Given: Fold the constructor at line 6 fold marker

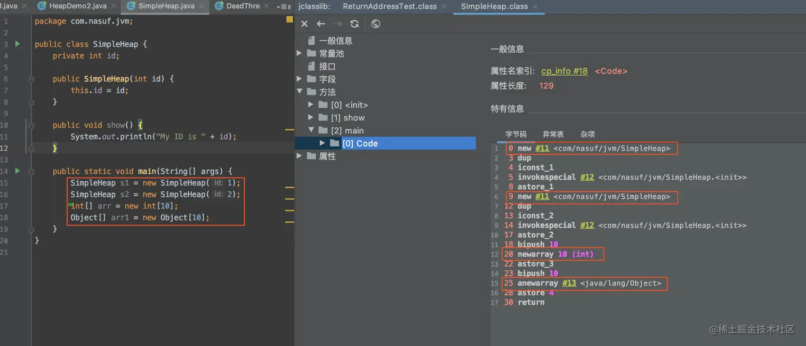Looking at the screenshot, I should (x=31, y=79).
